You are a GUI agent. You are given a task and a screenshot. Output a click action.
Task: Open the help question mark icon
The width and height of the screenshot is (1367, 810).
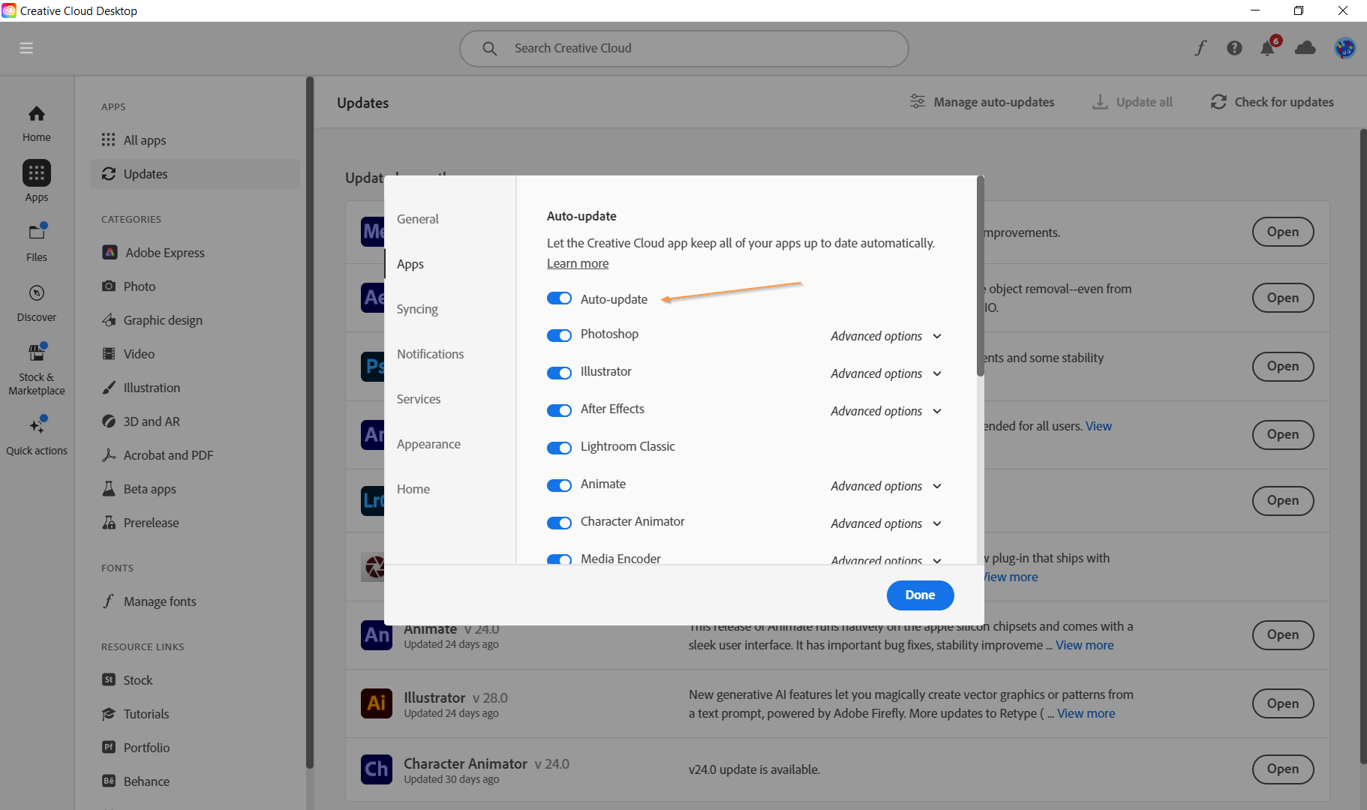click(x=1234, y=48)
